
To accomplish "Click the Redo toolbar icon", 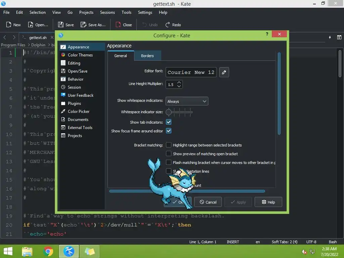I will (x=167, y=25).
